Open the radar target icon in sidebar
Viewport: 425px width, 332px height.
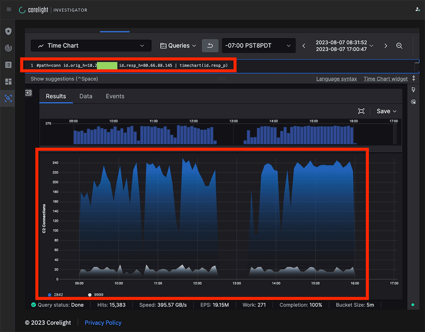(x=8, y=48)
